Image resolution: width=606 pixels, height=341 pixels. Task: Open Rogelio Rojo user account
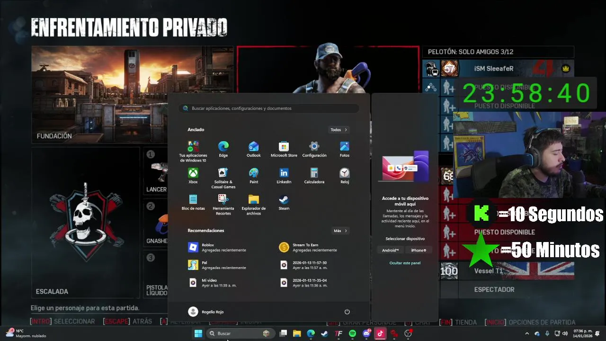(206, 312)
